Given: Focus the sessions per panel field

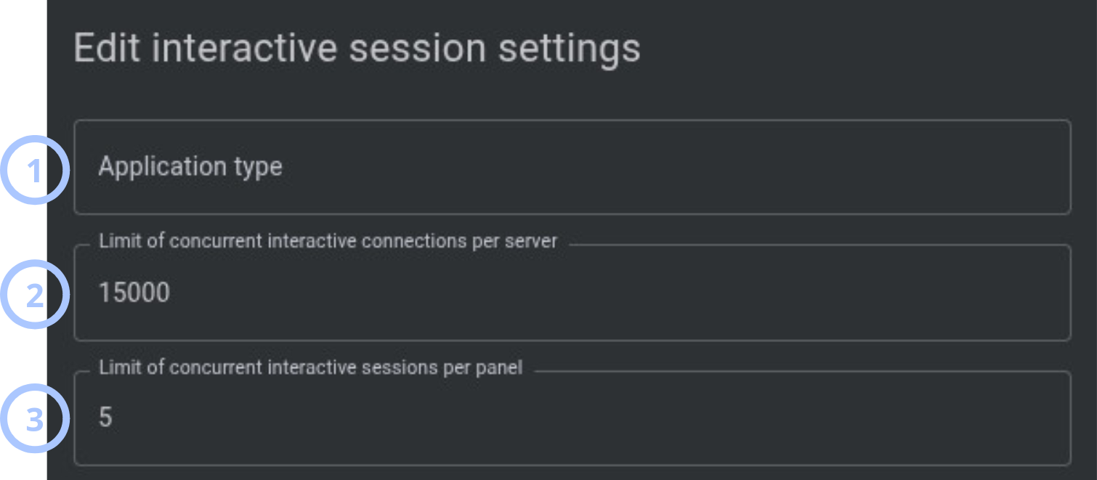Looking at the screenshot, I should click(572, 418).
